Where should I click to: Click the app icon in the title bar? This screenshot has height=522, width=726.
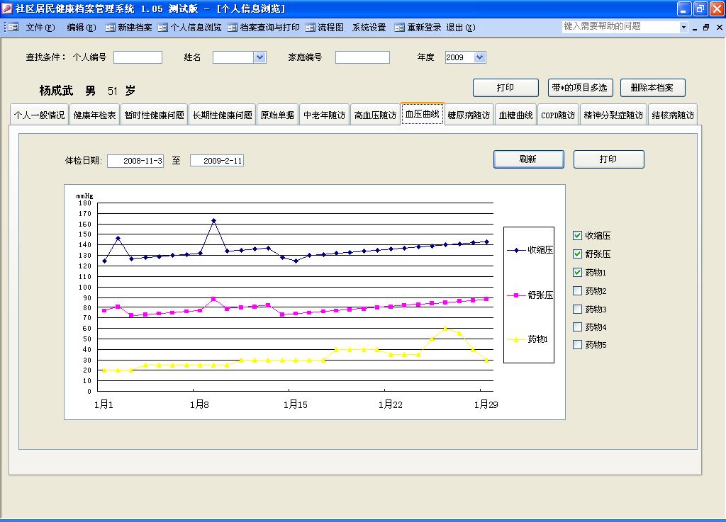pyautogui.click(x=7, y=8)
